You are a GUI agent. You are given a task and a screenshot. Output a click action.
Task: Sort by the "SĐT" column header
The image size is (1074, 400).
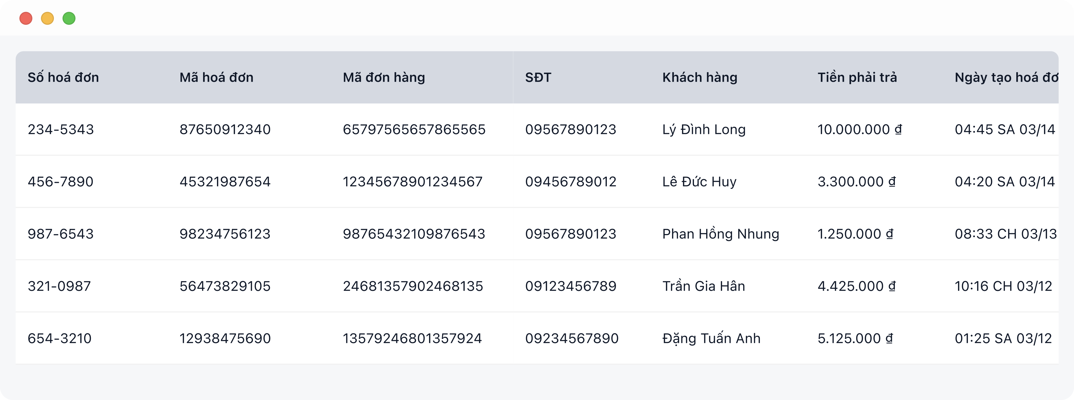[x=538, y=78]
